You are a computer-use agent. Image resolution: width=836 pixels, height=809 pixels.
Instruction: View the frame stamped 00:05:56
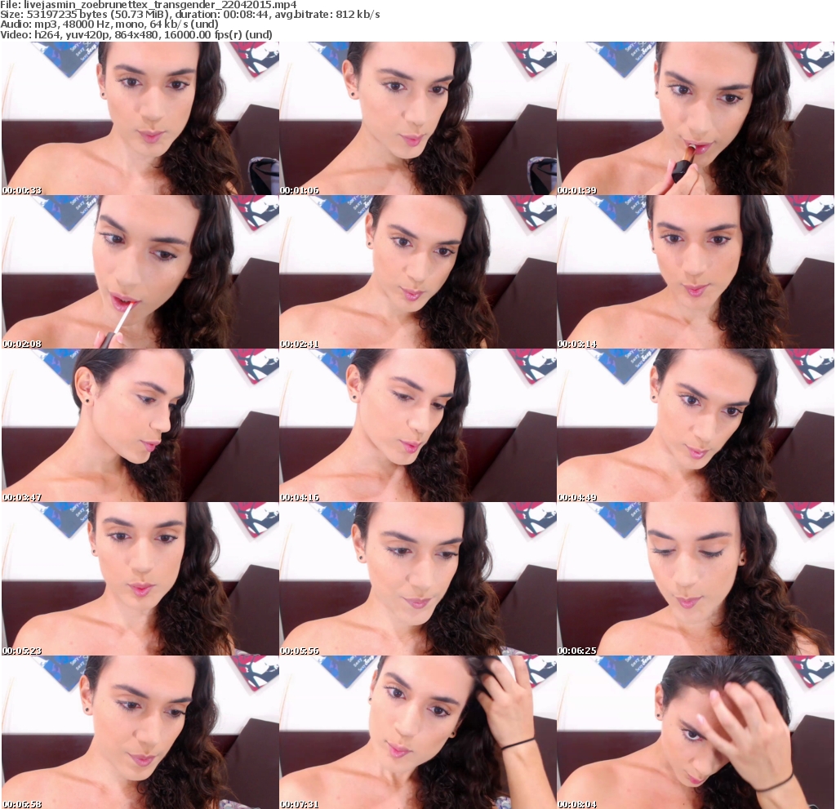[418, 579]
